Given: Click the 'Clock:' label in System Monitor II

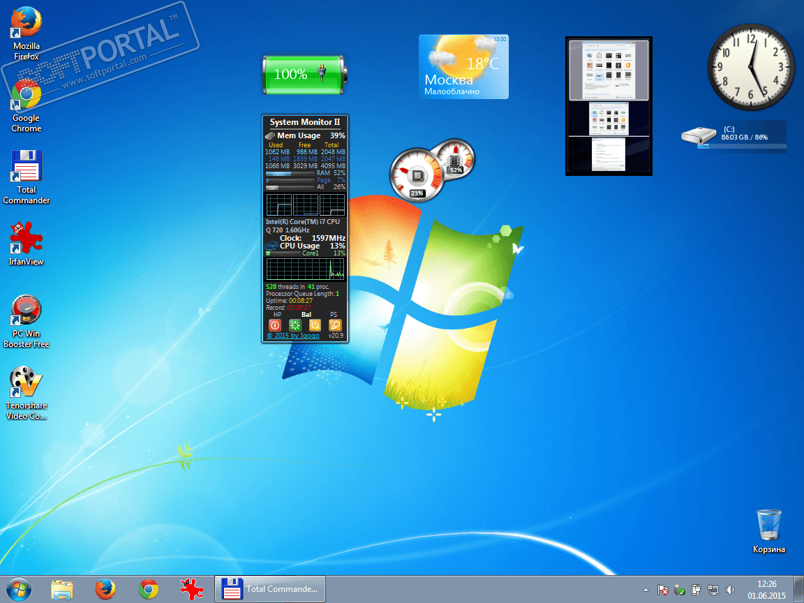Looking at the screenshot, I should tap(291, 238).
